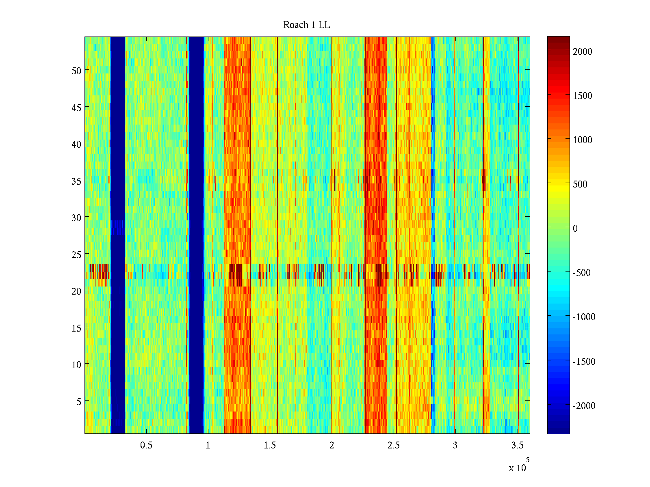This screenshot has width=650, height=487.
Task: Click the x-axis tick label 3.5
Action: 517,445
